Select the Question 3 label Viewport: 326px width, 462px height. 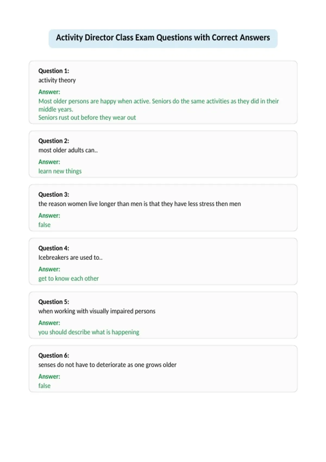[54, 195]
